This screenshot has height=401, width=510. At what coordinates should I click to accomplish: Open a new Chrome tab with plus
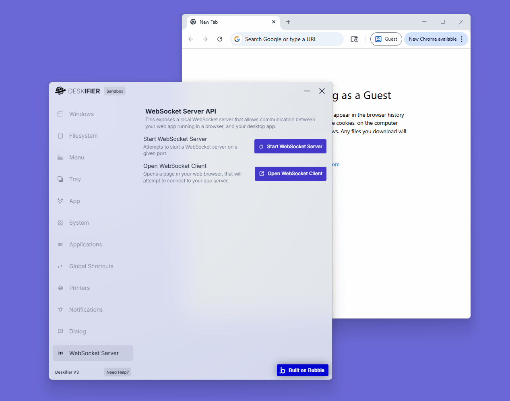coord(288,22)
